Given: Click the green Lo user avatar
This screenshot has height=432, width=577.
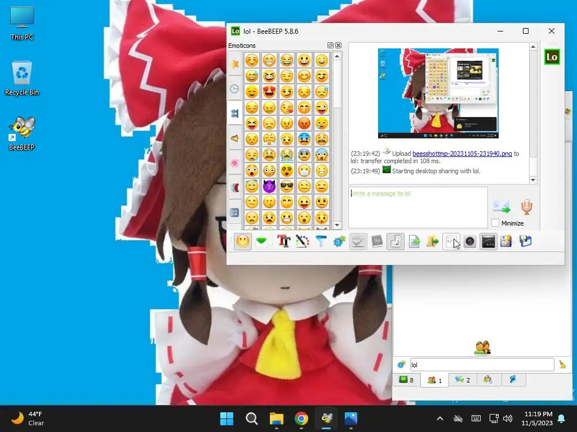Looking at the screenshot, I should click(552, 57).
